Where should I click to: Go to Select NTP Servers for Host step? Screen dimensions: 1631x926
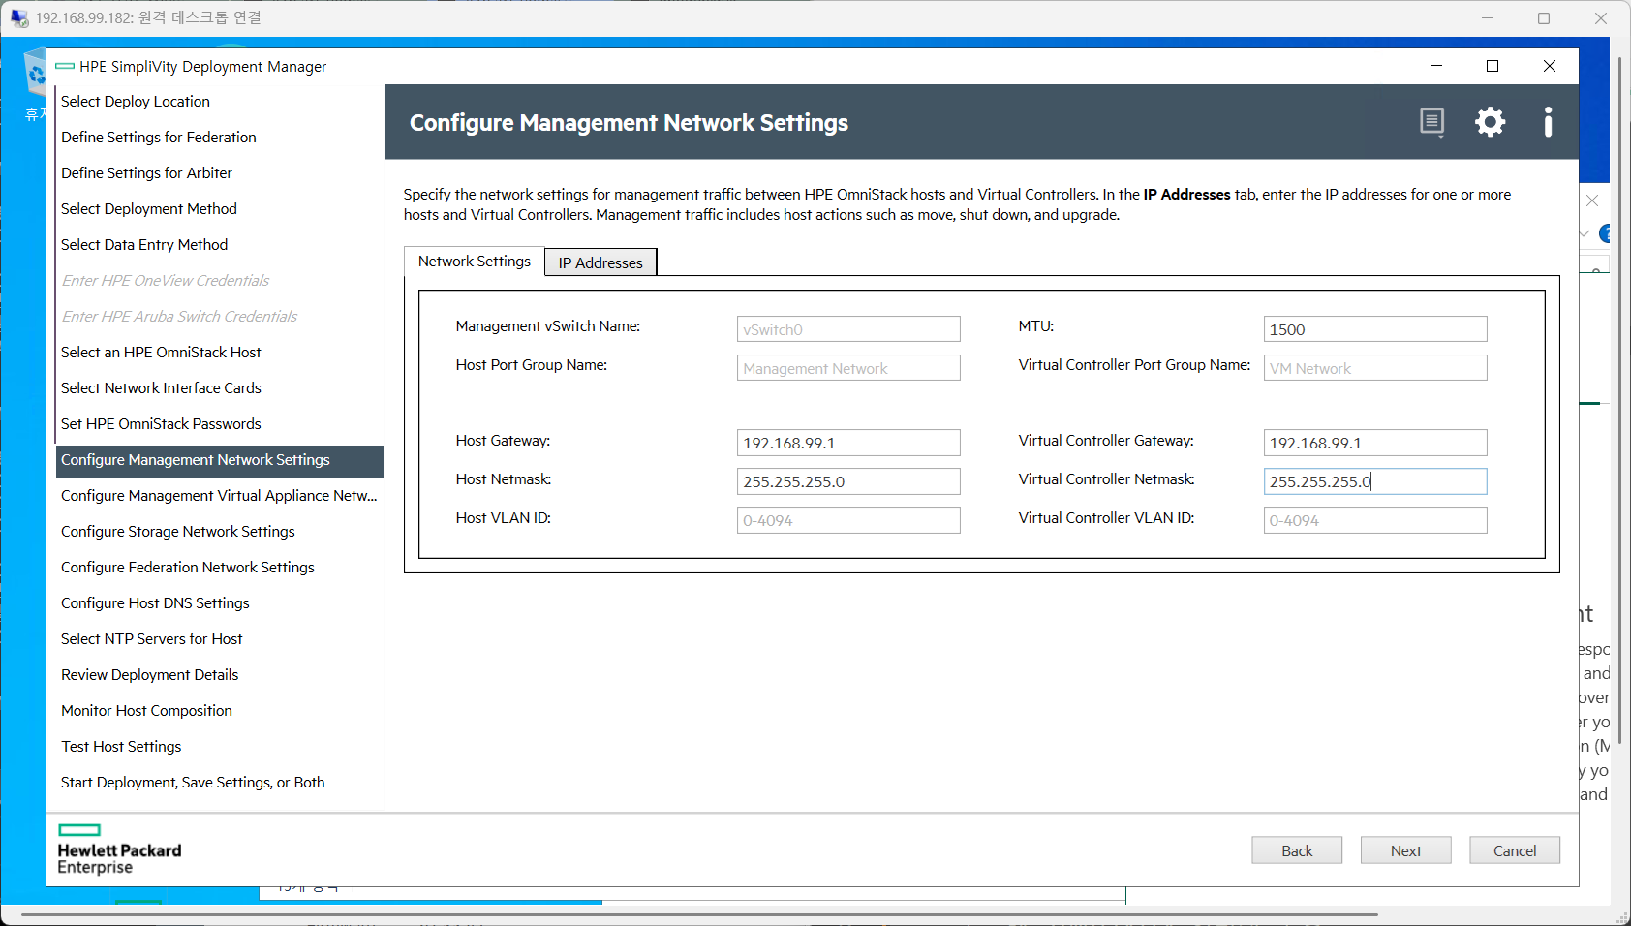pyautogui.click(x=151, y=639)
